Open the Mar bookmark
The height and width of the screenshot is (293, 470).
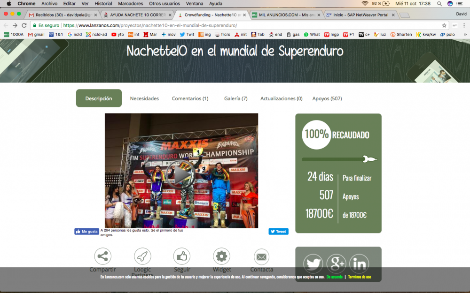point(150,34)
